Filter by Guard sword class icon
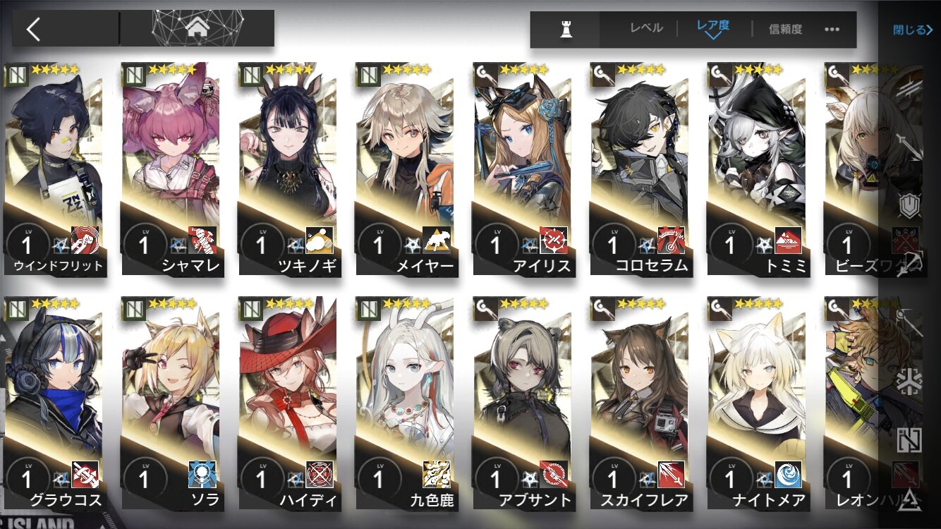The height and width of the screenshot is (529, 941). pyautogui.click(x=909, y=146)
